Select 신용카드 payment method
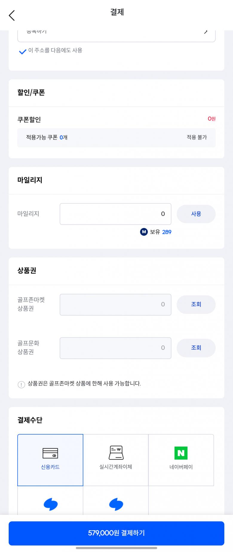 click(50, 460)
